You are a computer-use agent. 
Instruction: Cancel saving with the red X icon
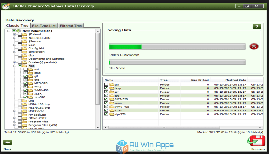pos(254,46)
